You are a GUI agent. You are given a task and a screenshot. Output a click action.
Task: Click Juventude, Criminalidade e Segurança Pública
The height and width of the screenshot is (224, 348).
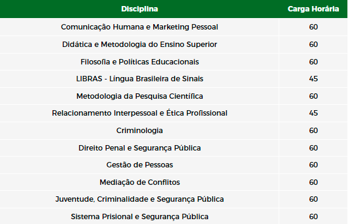(139, 199)
